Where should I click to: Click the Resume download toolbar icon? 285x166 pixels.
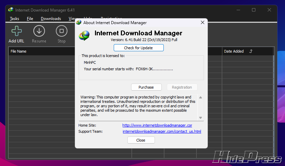pyautogui.click(x=39, y=31)
